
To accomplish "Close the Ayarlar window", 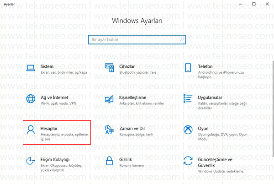I will click(x=267, y=4).
